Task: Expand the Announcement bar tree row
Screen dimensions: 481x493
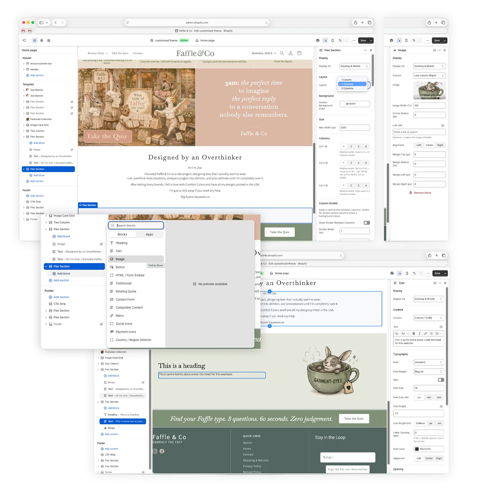Action: pyautogui.click(x=24, y=64)
